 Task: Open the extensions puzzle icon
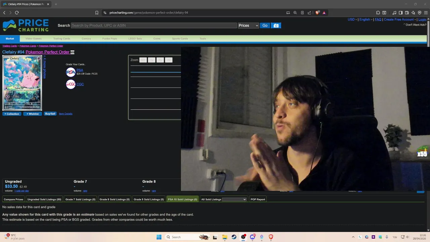(x=378, y=13)
